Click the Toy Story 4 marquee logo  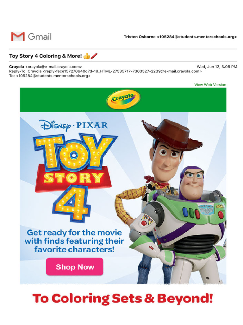click(x=75, y=175)
